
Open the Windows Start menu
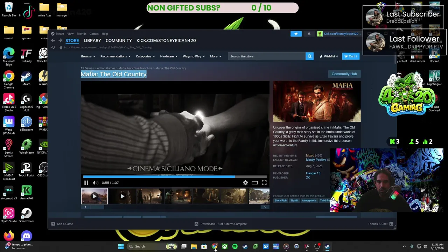coord(121,246)
